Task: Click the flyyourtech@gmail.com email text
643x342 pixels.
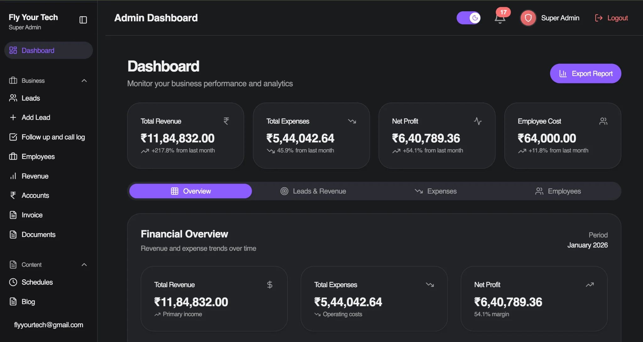Action: click(49, 325)
